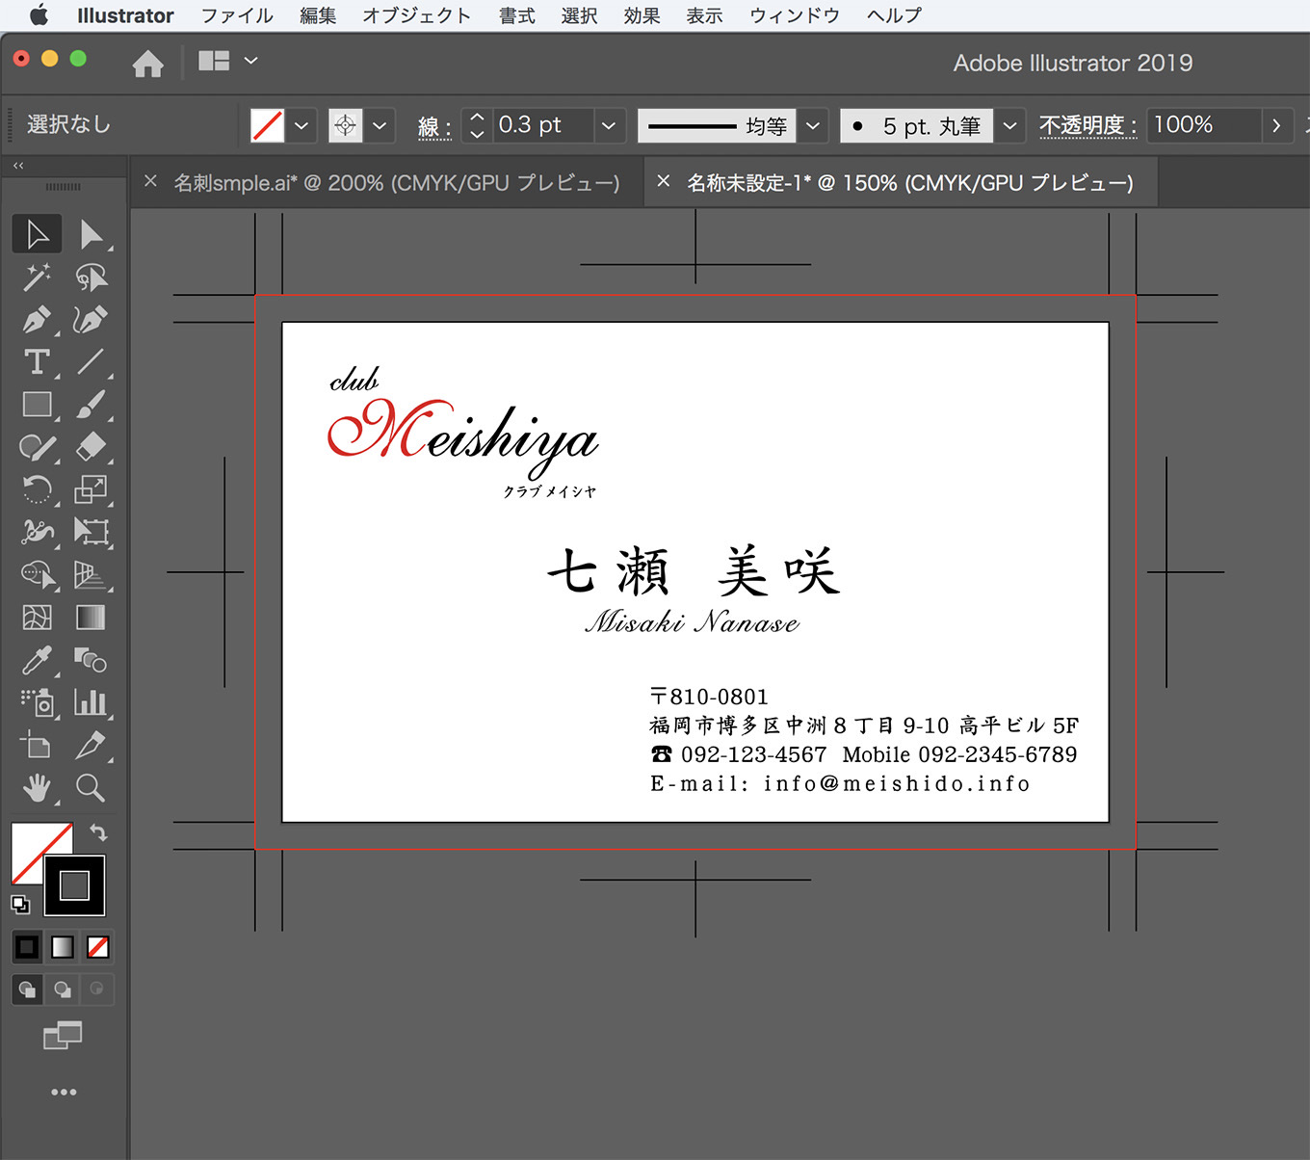
Task: Enable Draw Inside mode
Action: (96, 989)
